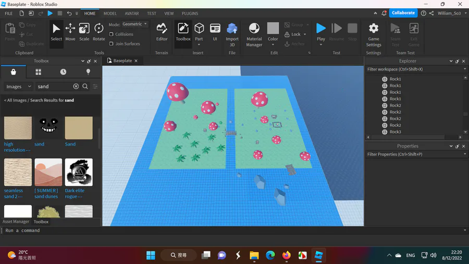This screenshot has width=469, height=264.
Task: Open the Material Manager
Action: pos(254,35)
